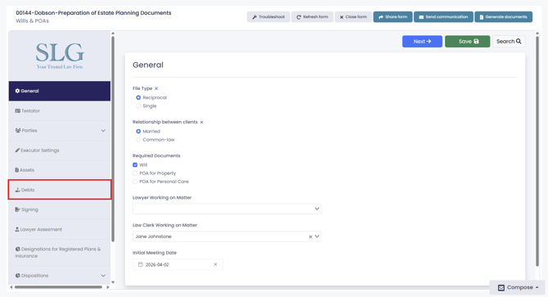Open the Dispositions section
The width and height of the screenshot is (548, 297).
60,276
